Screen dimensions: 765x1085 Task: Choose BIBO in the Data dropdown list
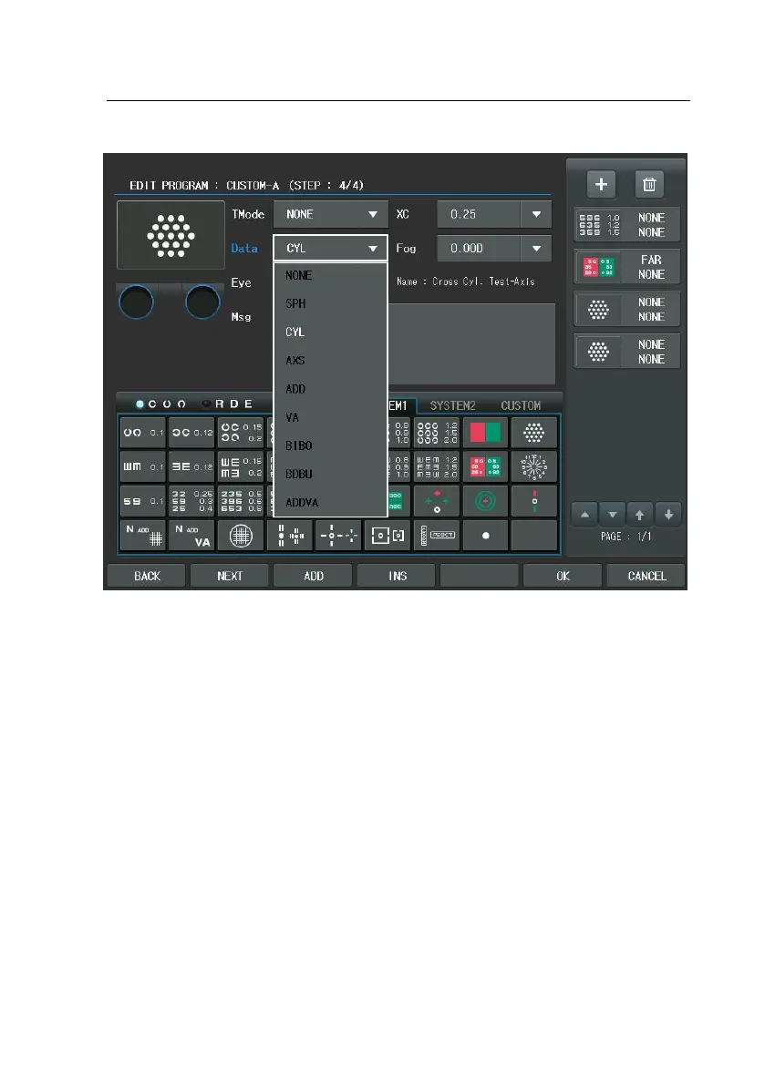(330, 445)
